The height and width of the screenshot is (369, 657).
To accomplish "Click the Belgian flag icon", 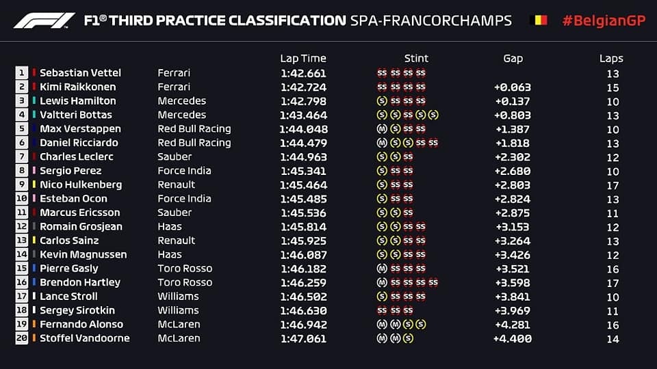I will point(539,20).
